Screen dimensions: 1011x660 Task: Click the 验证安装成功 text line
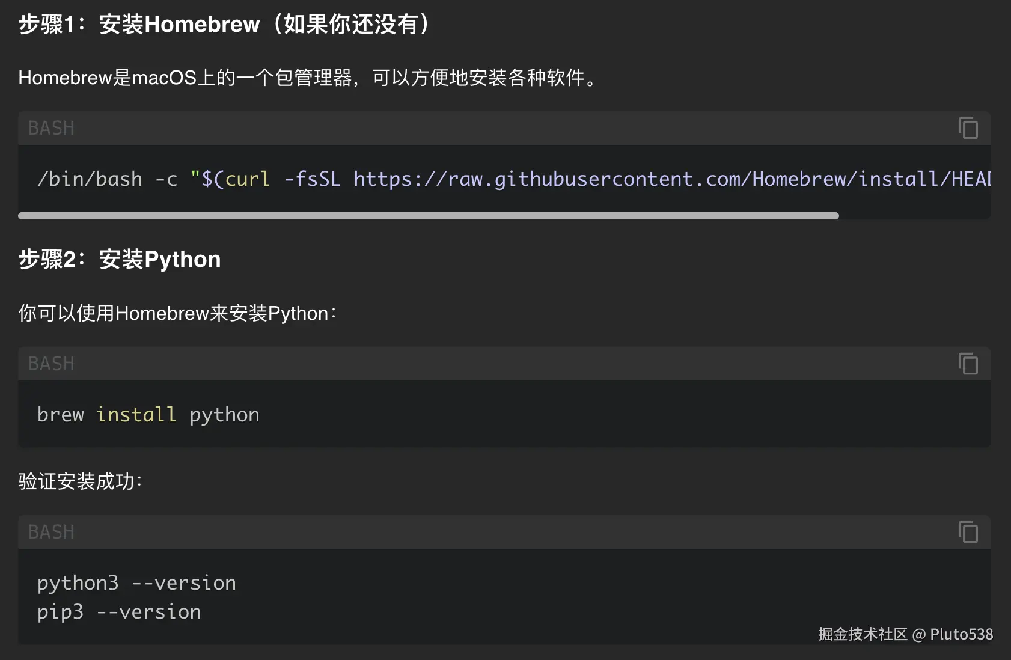[80, 481]
